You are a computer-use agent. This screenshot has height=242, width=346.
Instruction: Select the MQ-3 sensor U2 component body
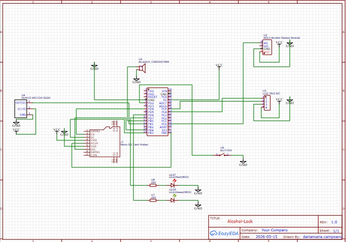pyautogui.click(x=267, y=48)
